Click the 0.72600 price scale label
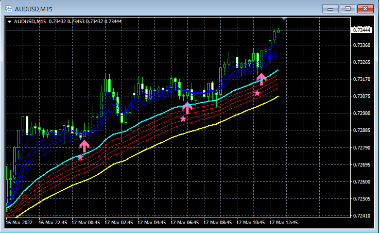The width and height of the screenshot is (380, 233). pos(361,182)
